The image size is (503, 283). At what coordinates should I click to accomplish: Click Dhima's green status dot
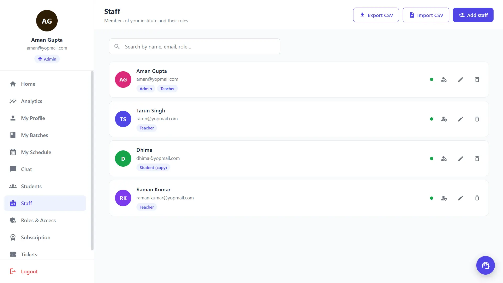[431, 159]
